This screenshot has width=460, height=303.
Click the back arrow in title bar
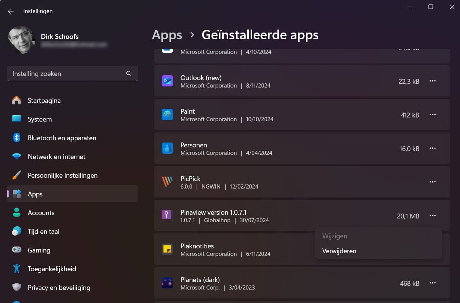coord(11,11)
